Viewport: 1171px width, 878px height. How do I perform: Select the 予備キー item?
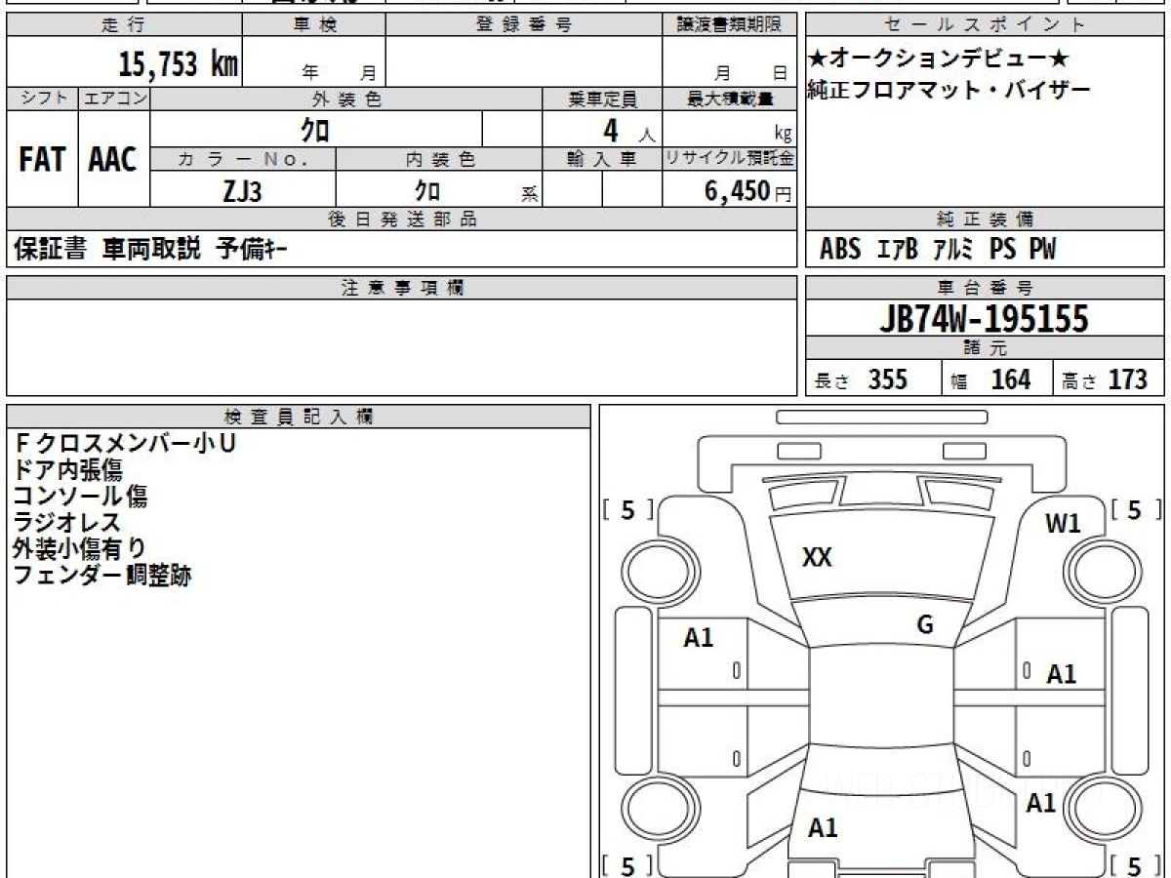pos(252,250)
